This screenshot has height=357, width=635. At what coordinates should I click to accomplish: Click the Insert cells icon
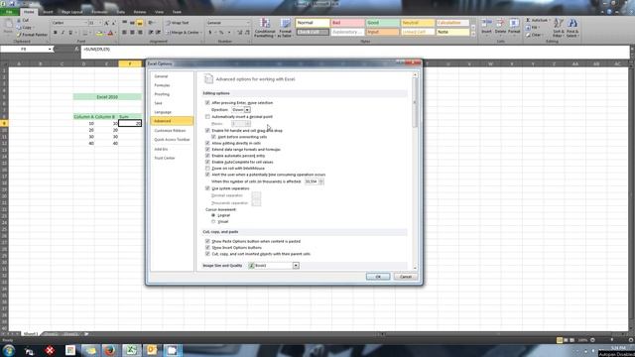486,24
